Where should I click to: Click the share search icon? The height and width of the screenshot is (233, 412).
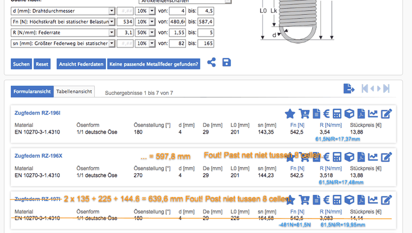point(211,63)
